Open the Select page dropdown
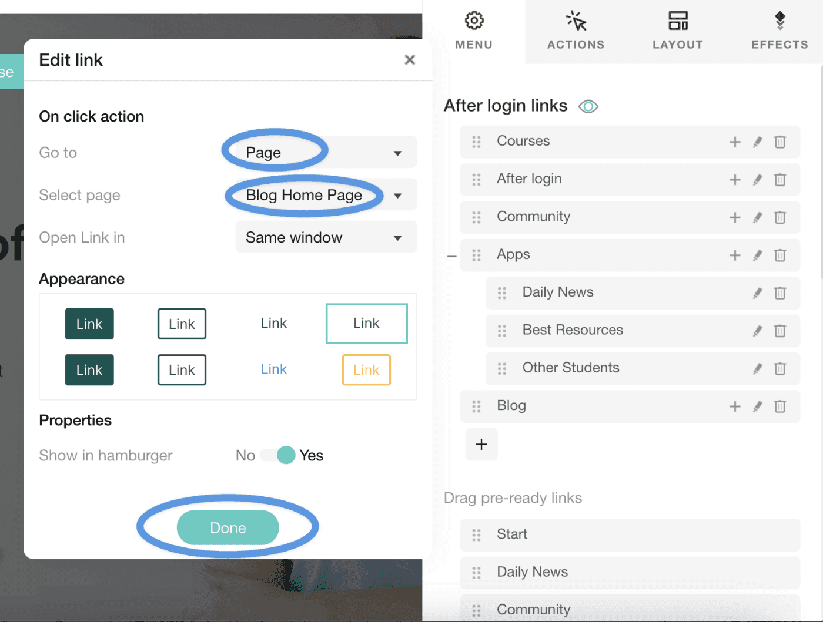 [x=326, y=195]
